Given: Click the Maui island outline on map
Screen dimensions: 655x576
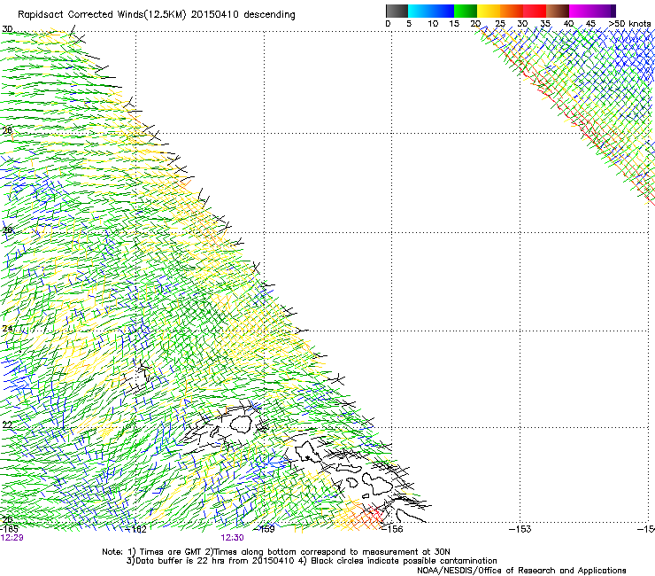Looking at the screenshot, I should click(x=377, y=483).
